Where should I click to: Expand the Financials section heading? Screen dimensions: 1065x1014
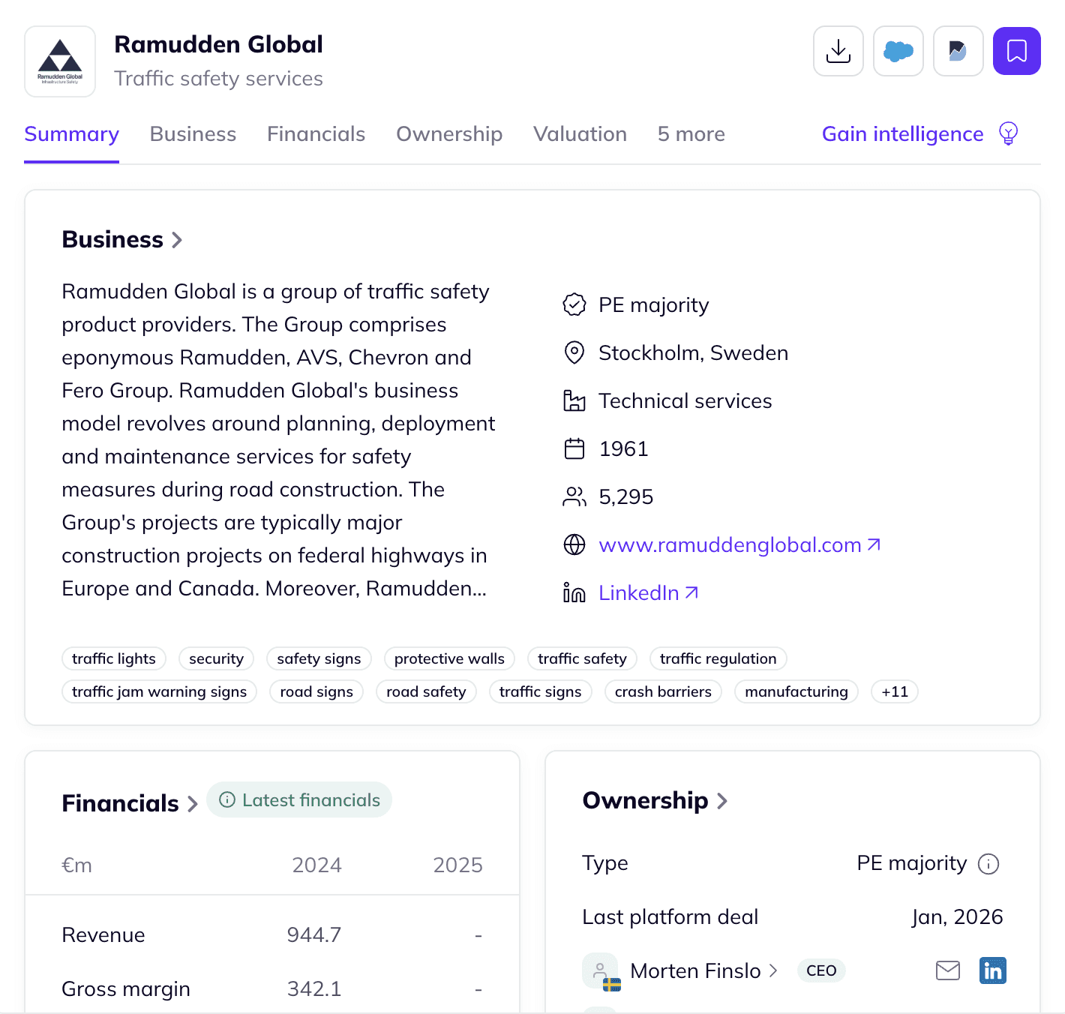[x=129, y=803]
